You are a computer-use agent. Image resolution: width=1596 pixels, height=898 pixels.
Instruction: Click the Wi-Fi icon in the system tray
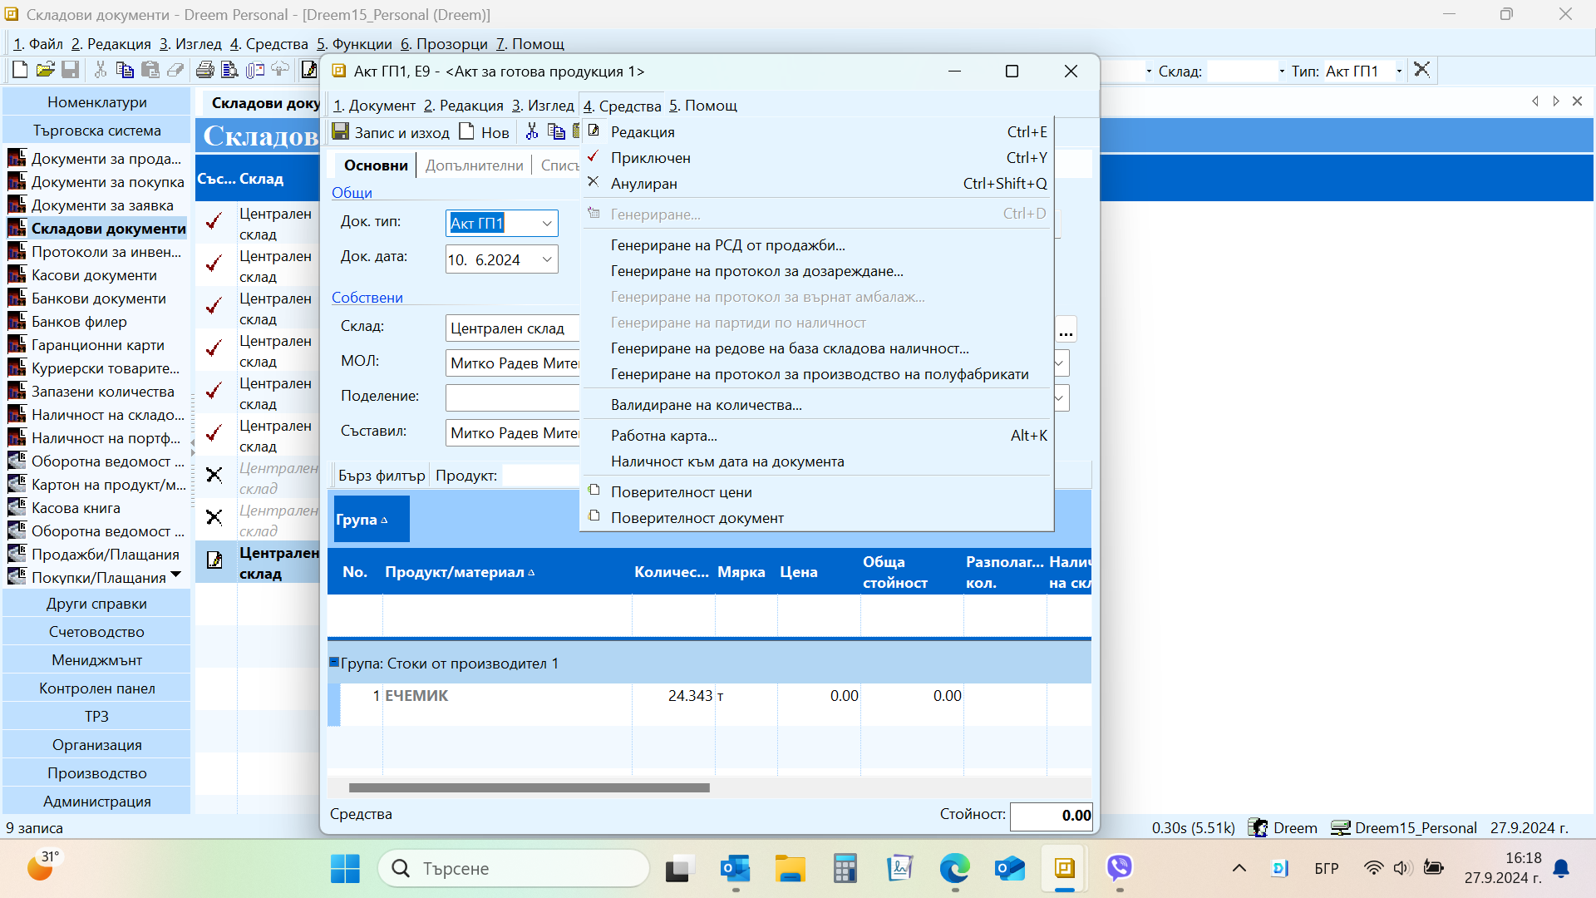click(1373, 868)
